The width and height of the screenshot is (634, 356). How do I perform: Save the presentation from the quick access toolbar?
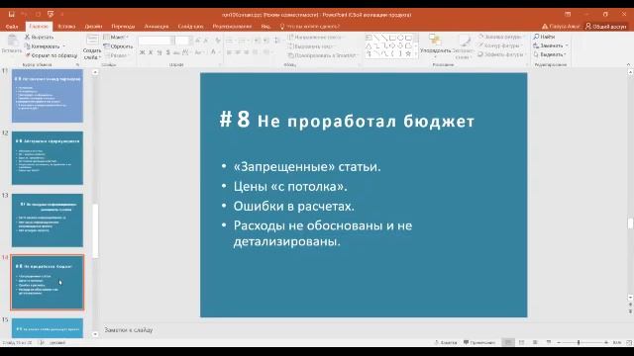(11, 15)
